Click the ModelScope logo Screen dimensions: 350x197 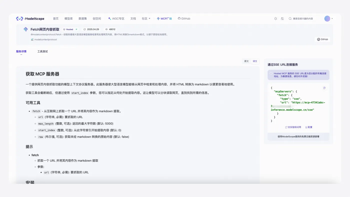(x=30, y=18)
